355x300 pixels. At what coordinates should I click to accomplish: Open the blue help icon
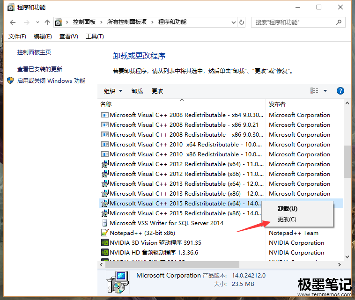tap(340, 91)
